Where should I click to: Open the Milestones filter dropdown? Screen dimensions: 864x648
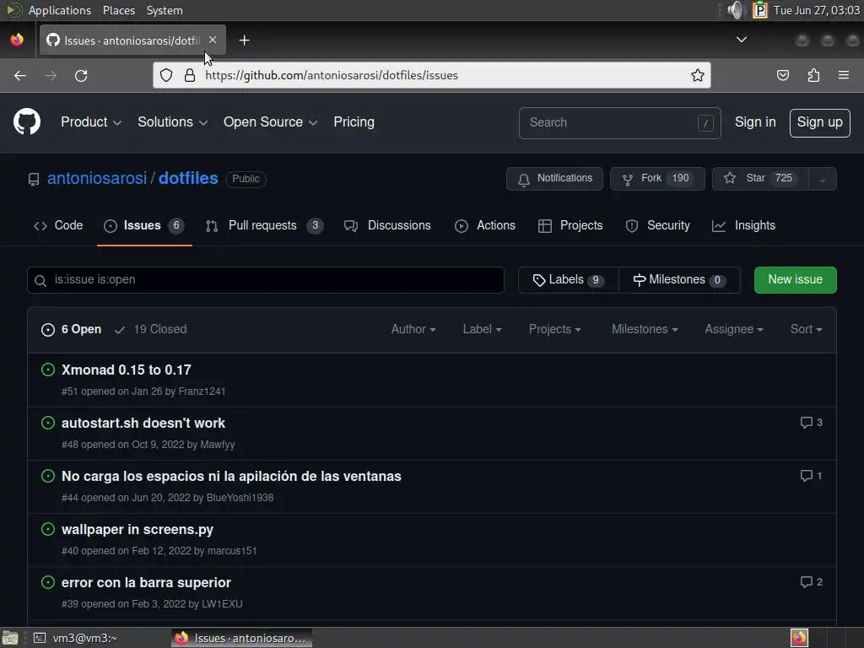tap(645, 330)
